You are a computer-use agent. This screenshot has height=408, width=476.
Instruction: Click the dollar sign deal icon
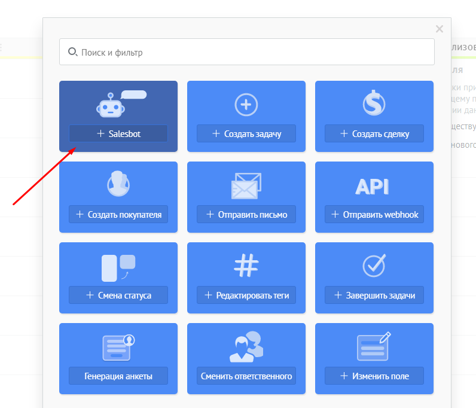(x=374, y=103)
